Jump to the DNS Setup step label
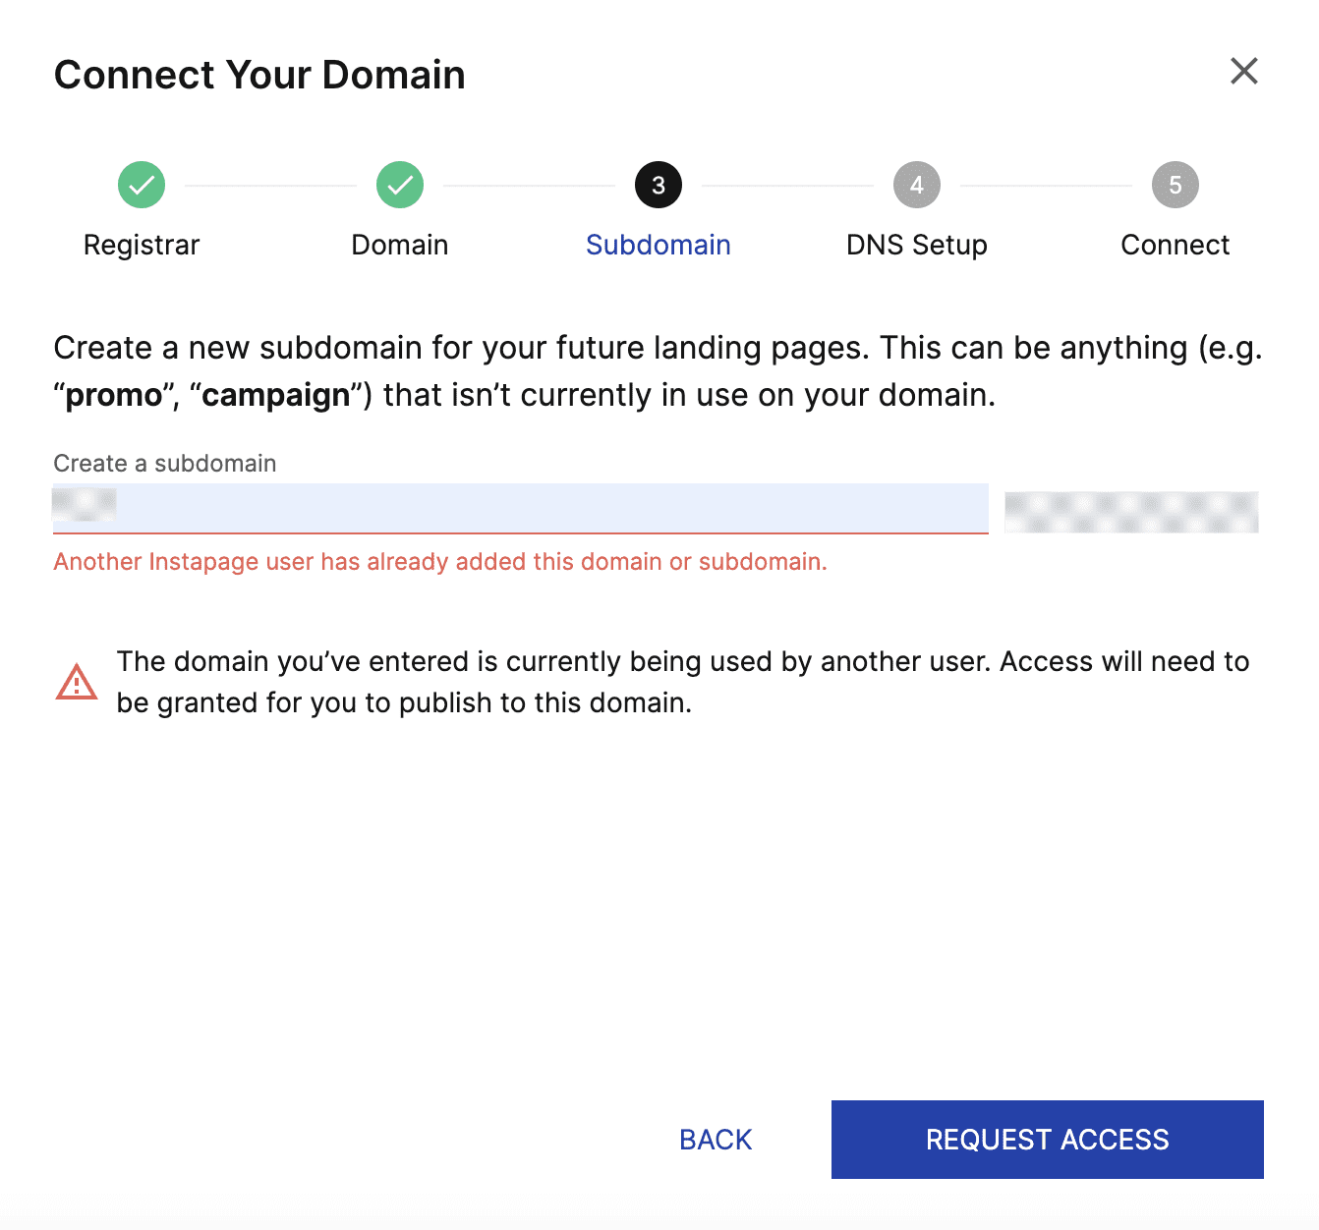 point(917,245)
